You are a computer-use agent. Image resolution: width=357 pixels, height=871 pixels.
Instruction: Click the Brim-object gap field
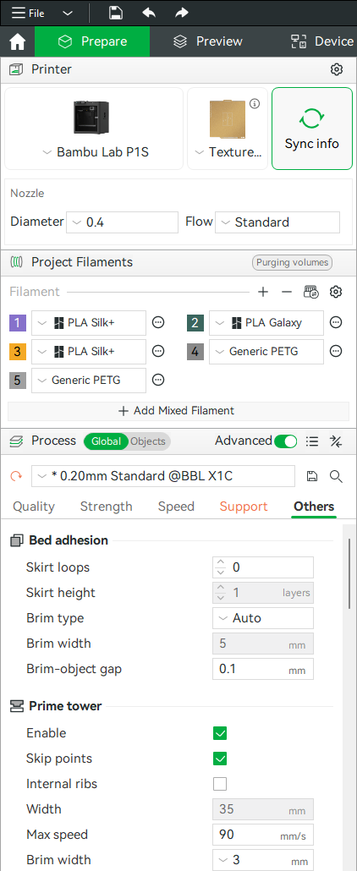(263, 670)
